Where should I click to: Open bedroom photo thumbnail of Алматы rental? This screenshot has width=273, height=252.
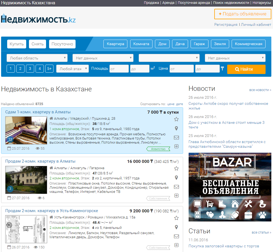point(26,130)
